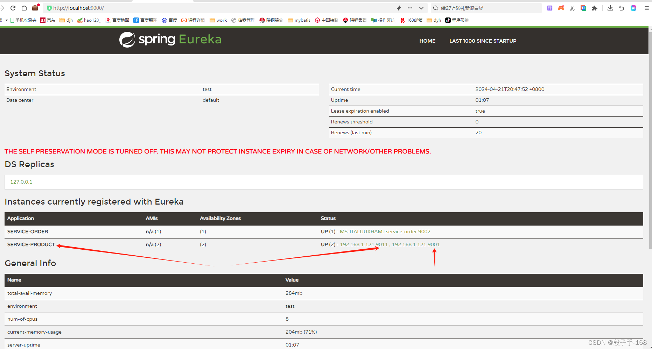652x349 pixels.
Task: Click the num-of-cpus row label
Action: click(x=22, y=319)
